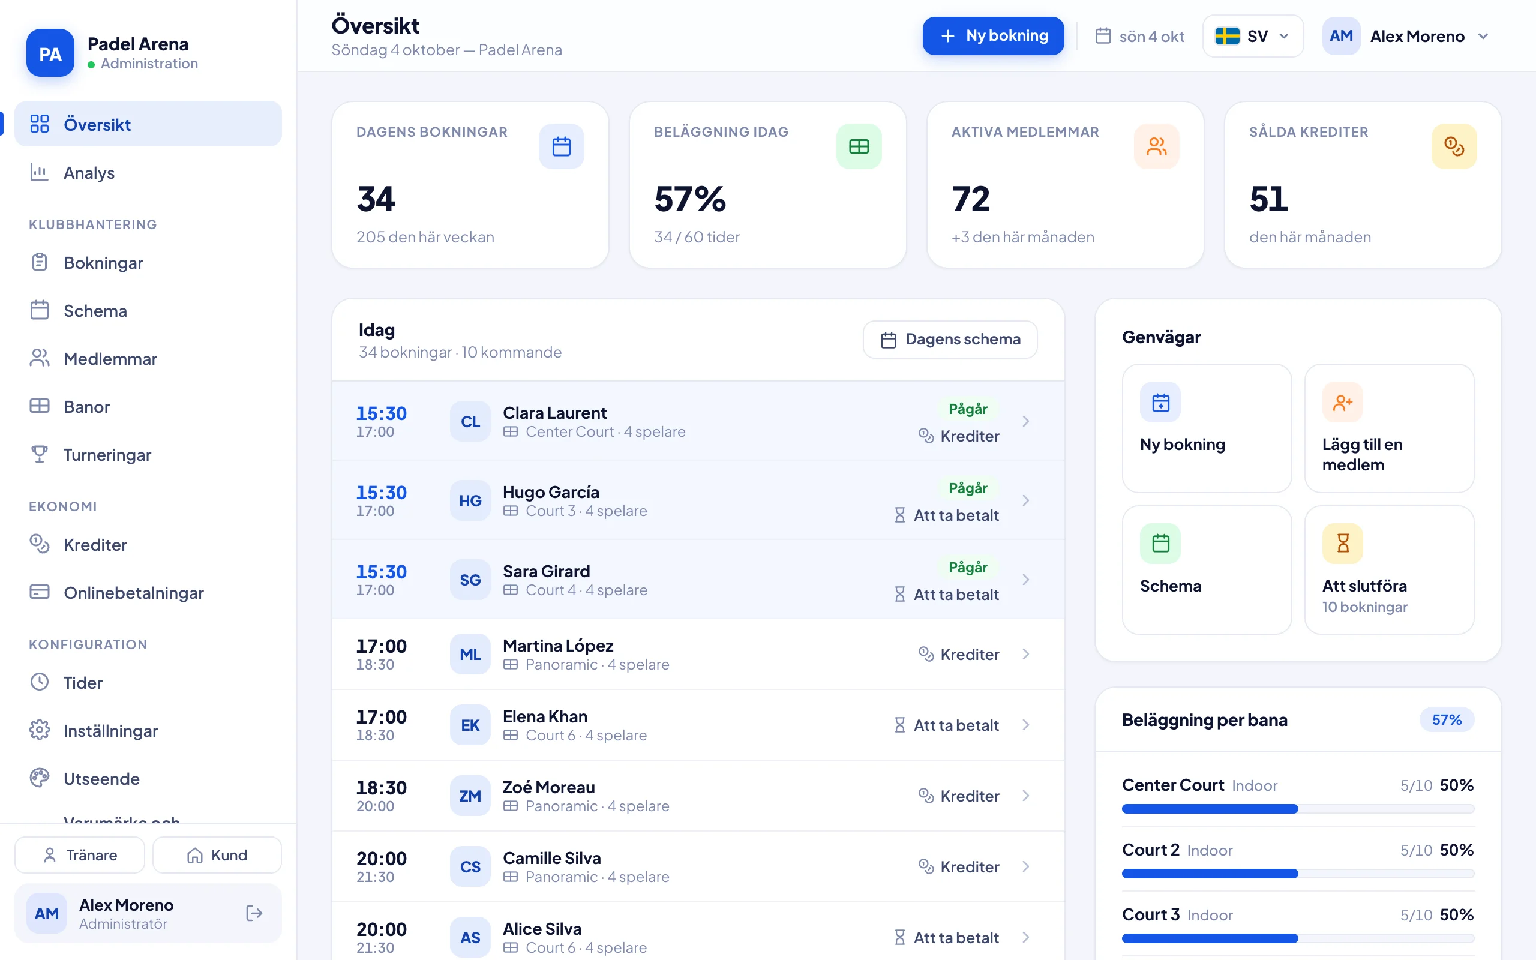Click the sön 4 okt date text
The image size is (1536, 960).
tap(1152, 36)
